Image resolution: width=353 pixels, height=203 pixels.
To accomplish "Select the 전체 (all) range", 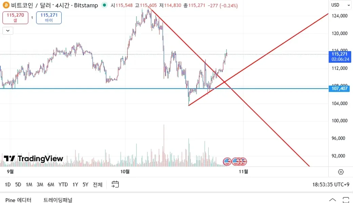I will (98, 184).
